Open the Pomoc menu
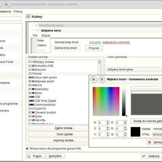Screen dimensions: 162x162 (18, 12)
